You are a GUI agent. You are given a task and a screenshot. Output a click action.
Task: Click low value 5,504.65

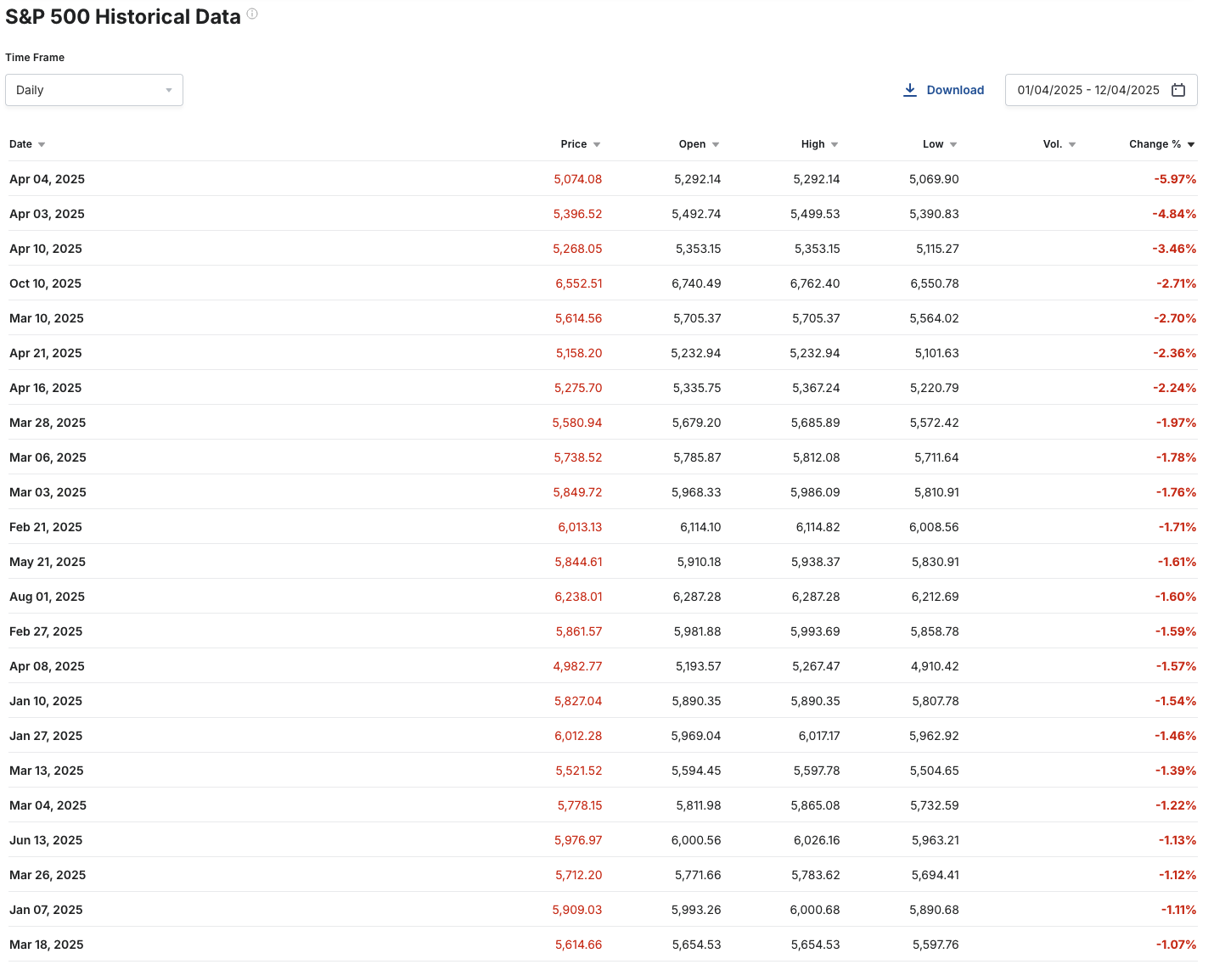click(x=934, y=771)
